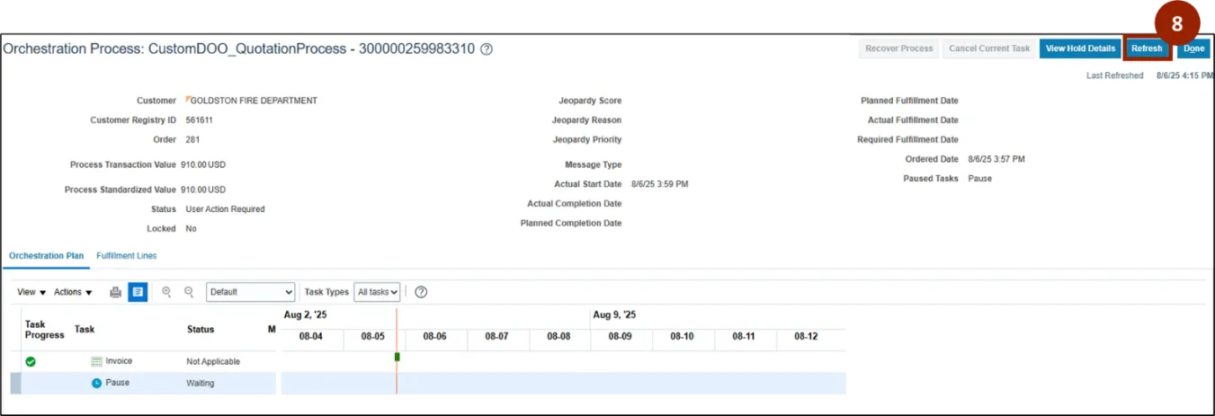Open the Default time scale dropdown

251,292
